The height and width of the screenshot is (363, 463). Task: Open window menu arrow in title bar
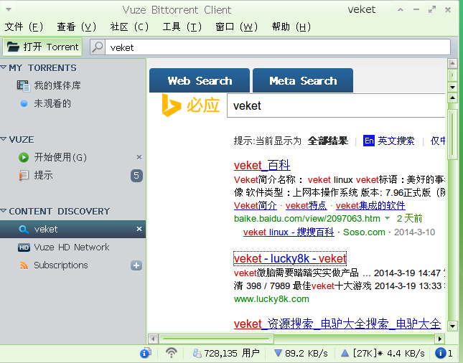point(9,9)
